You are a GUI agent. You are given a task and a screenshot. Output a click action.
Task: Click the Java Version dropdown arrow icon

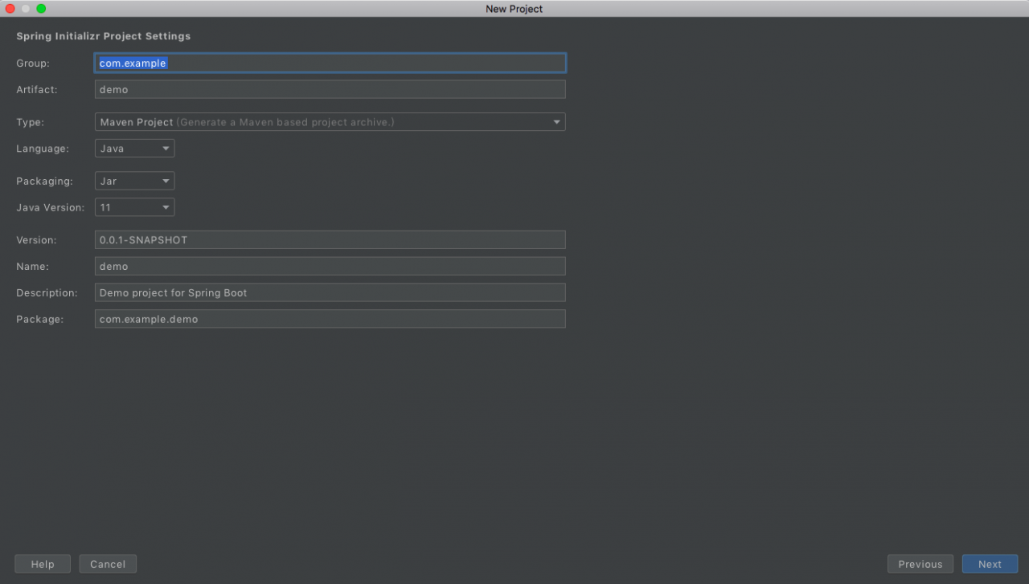(x=166, y=206)
